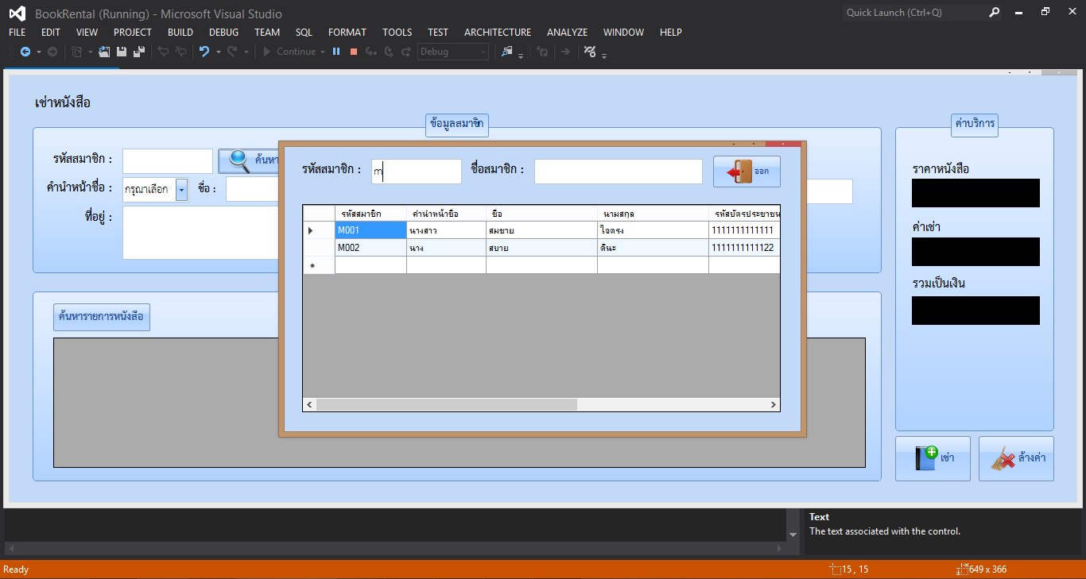The width and height of the screenshot is (1086, 579).
Task: Click the broom clear-values icon
Action: tap(1003, 458)
